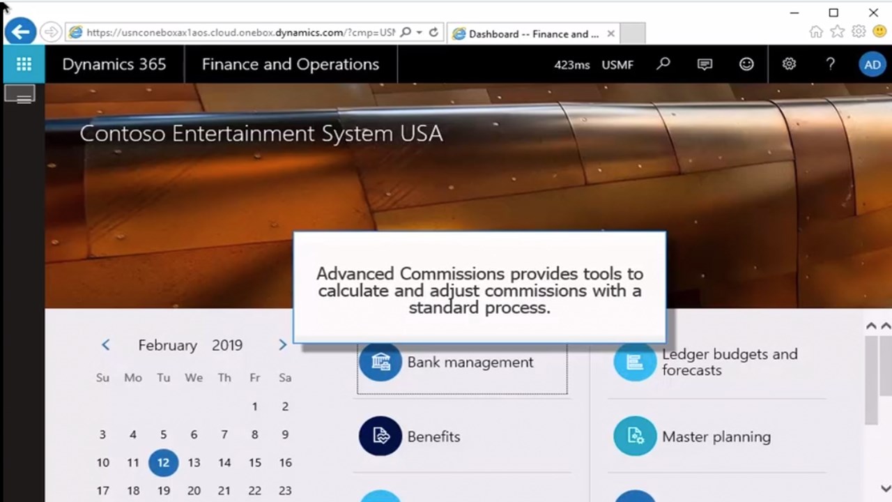Click the browser forward arrow button

point(50,32)
